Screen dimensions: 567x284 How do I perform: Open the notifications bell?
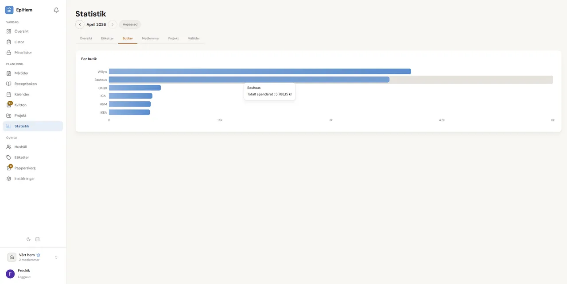coord(56,10)
